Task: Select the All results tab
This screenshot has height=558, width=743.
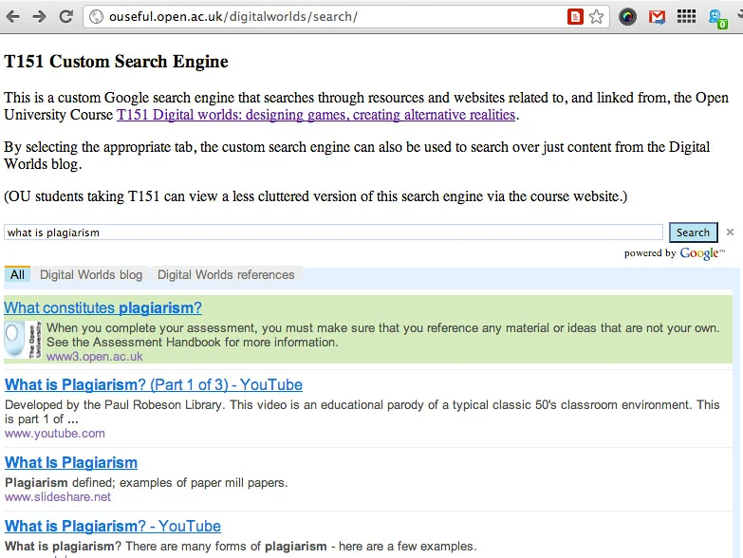Action: coord(17,275)
